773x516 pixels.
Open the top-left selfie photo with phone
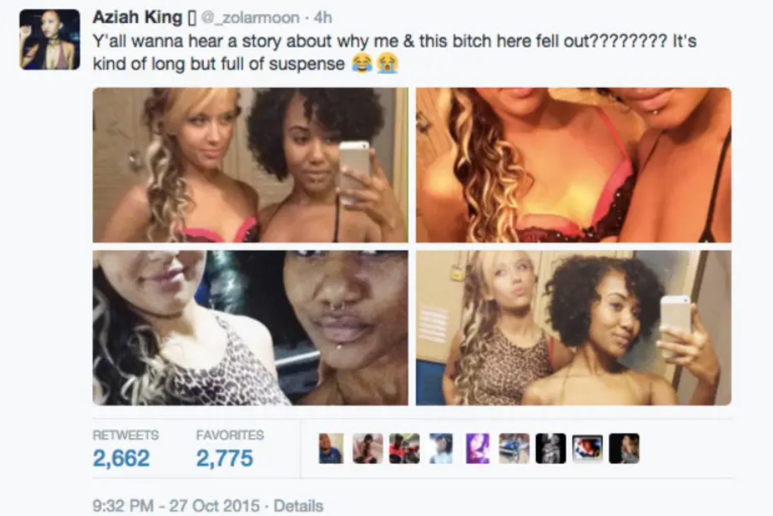251,165
